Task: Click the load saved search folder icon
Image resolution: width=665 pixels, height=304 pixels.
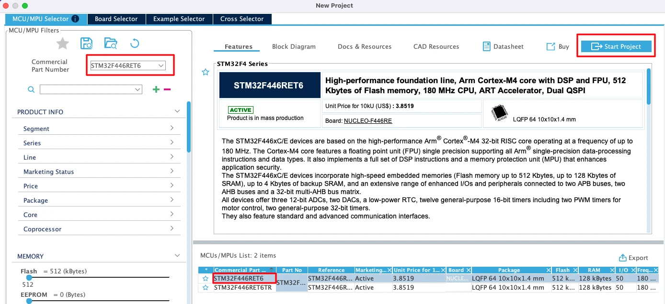Action: point(111,43)
